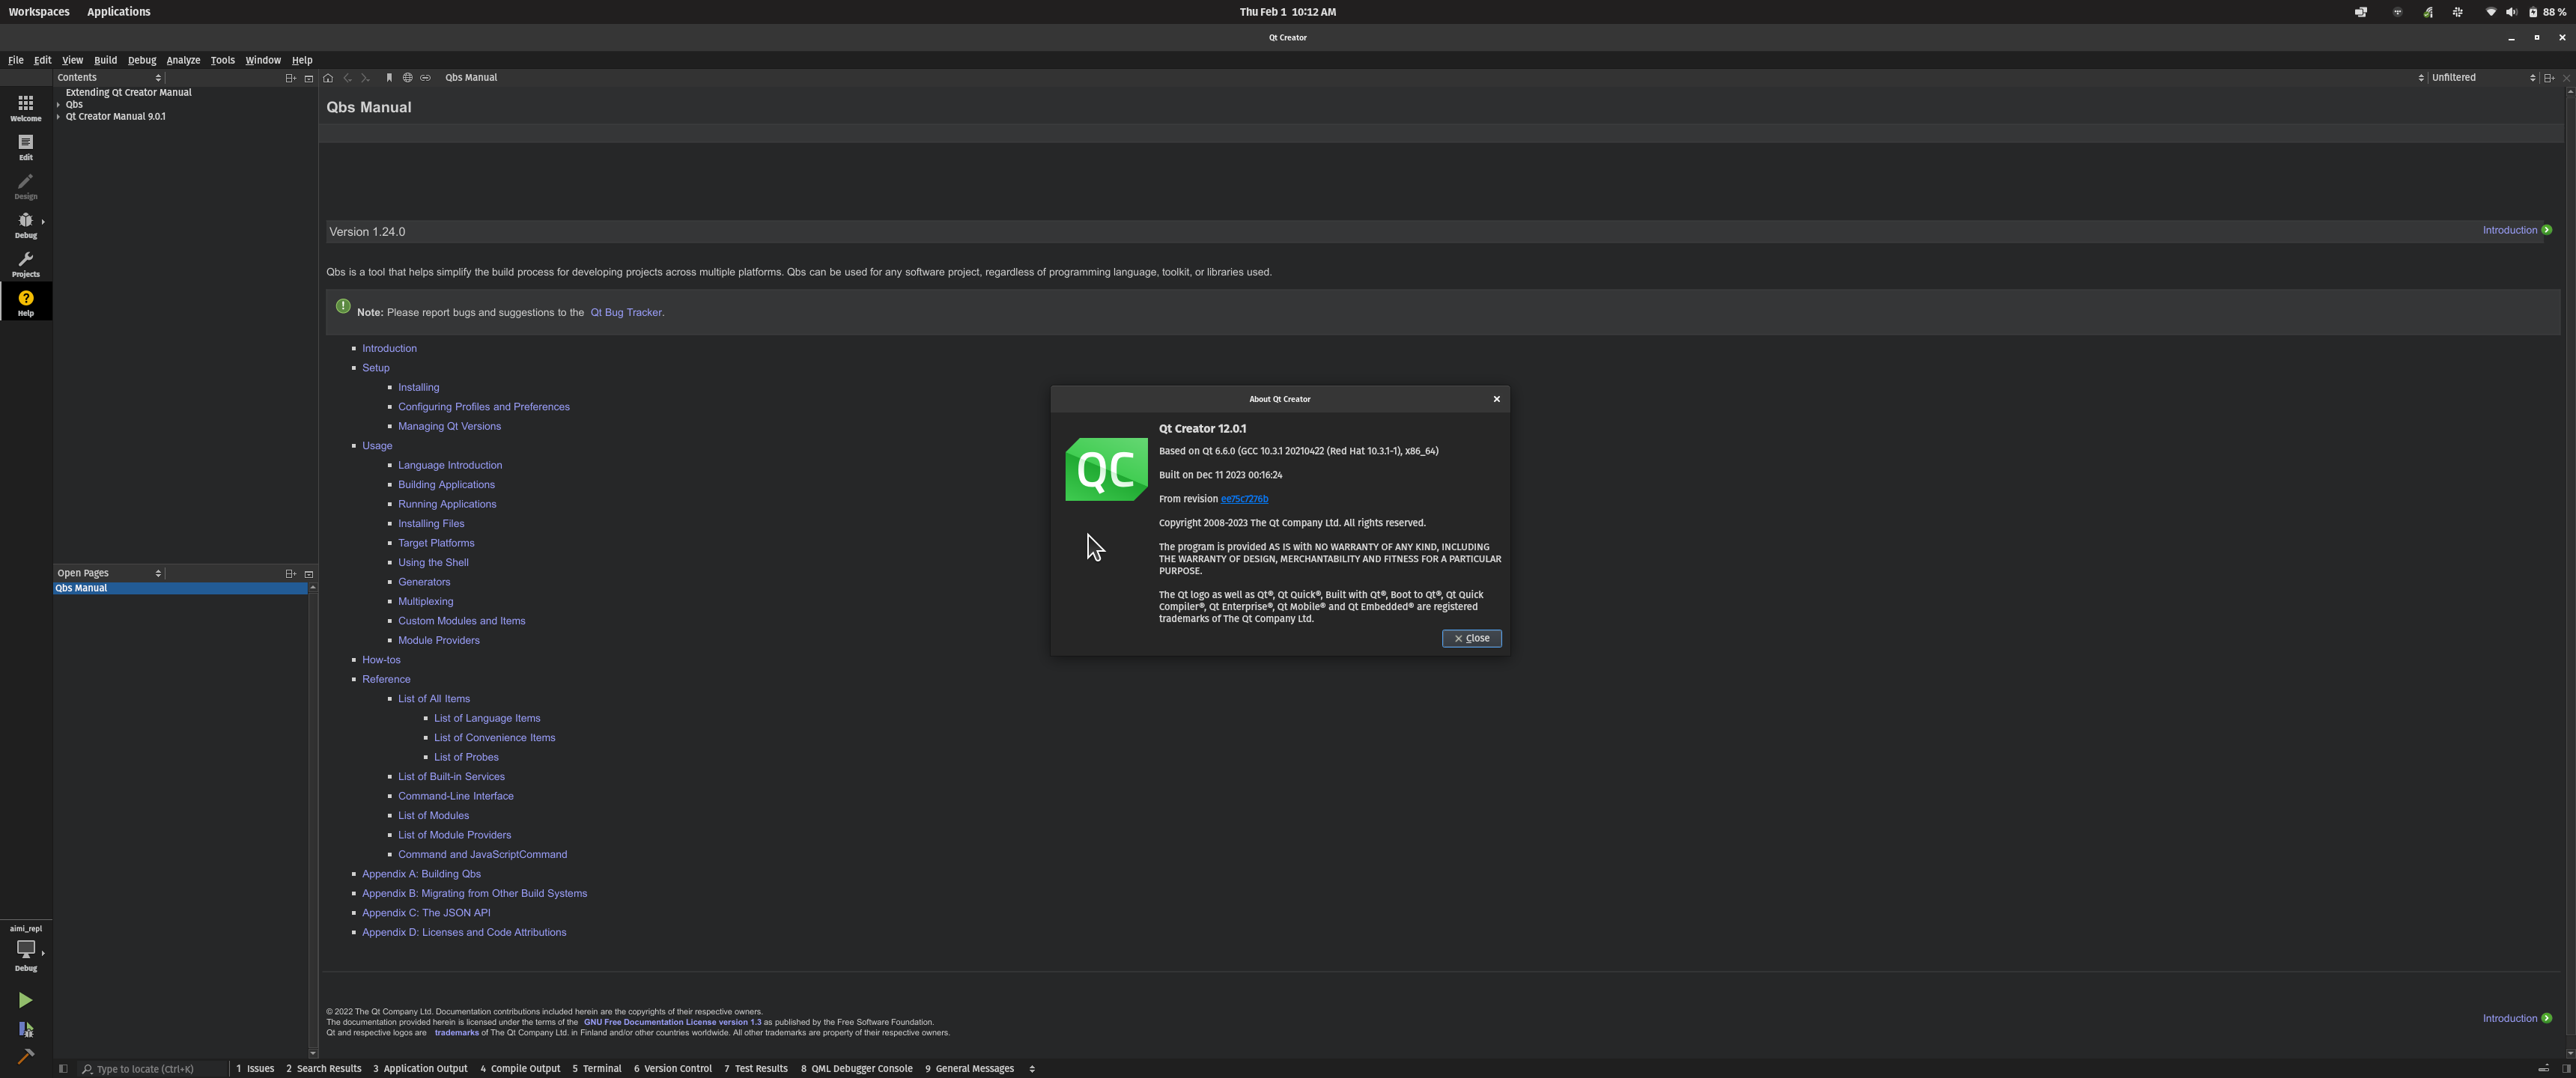Open the Tools menu
This screenshot has height=1078, width=2576.
(x=222, y=60)
